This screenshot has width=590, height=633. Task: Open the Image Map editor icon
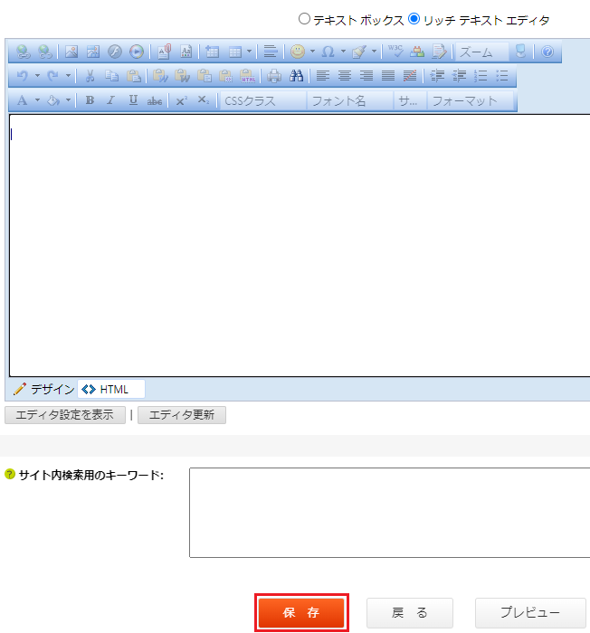93,52
